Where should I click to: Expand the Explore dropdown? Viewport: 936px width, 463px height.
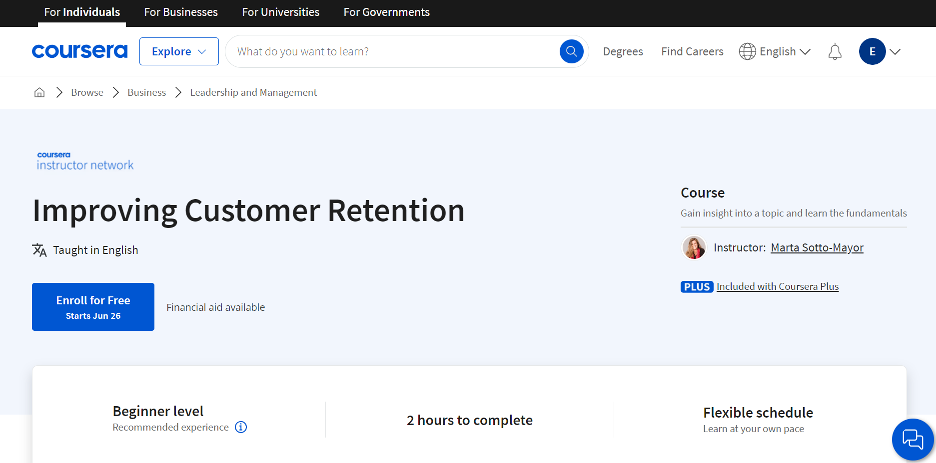coord(179,51)
